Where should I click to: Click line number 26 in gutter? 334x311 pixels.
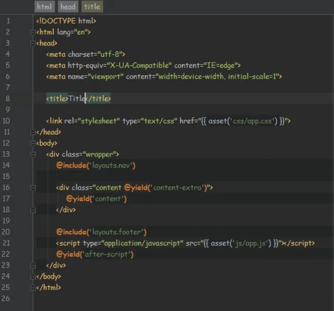tap(6, 299)
